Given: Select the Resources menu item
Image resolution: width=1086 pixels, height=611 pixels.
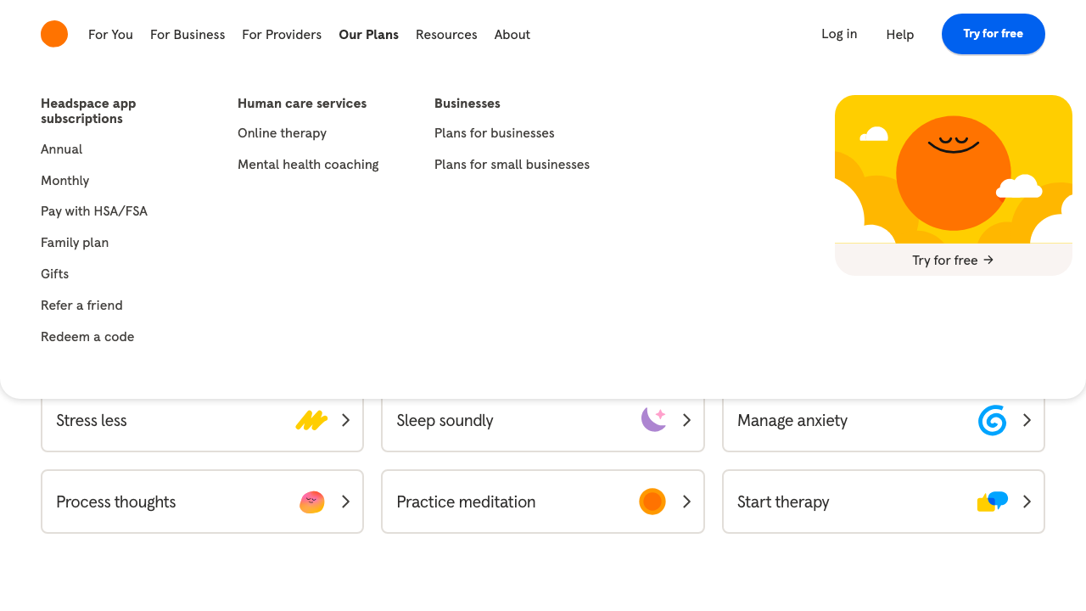Looking at the screenshot, I should (x=446, y=34).
